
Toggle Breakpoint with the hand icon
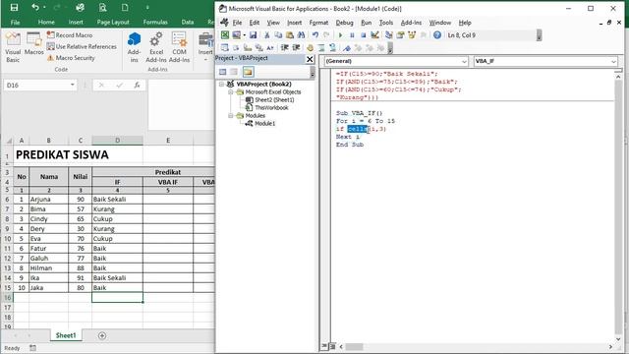click(310, 48)
